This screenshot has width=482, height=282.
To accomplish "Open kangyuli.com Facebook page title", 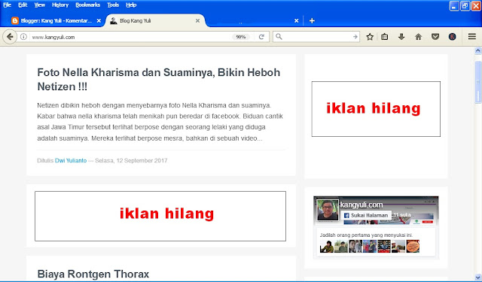I will (361, 205).
